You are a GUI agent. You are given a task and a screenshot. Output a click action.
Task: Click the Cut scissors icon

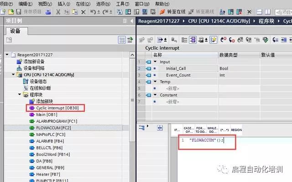pos(58,12)
